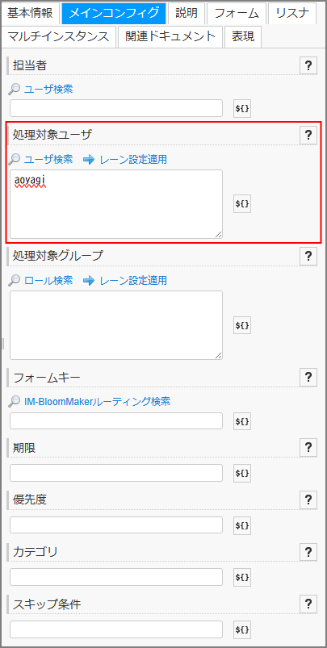The height and width of the screenshot is (648, 327).
Task: Click ロール検索 link under 処理対象グループ
Action: (x=48, y=281)
